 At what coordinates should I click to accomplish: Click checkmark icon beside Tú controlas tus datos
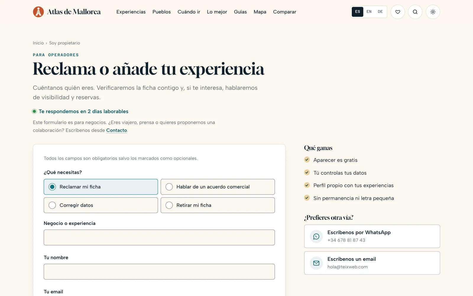click(307, 173)
